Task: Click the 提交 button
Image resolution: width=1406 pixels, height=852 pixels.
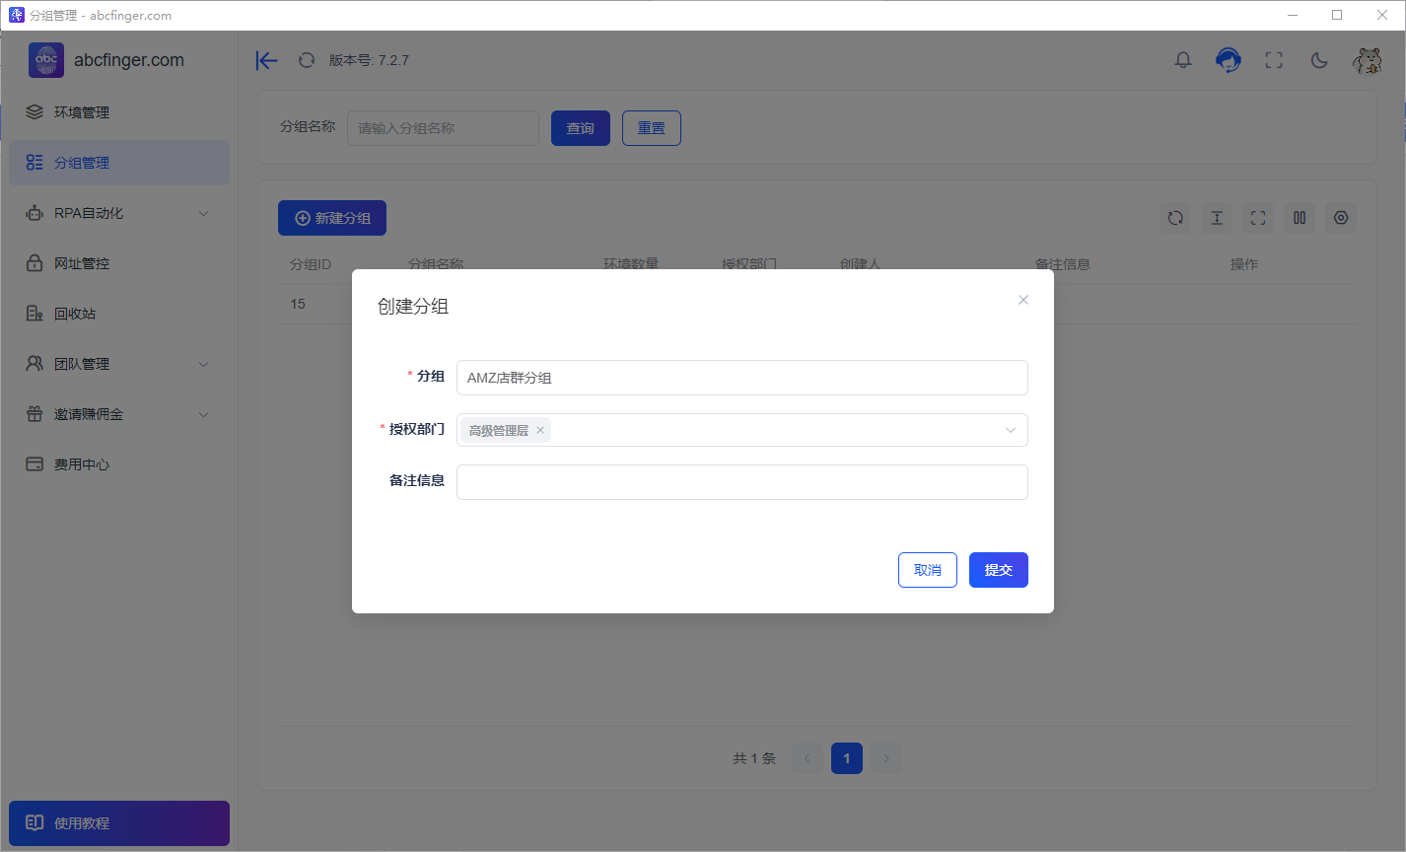Action: [999, 570]
